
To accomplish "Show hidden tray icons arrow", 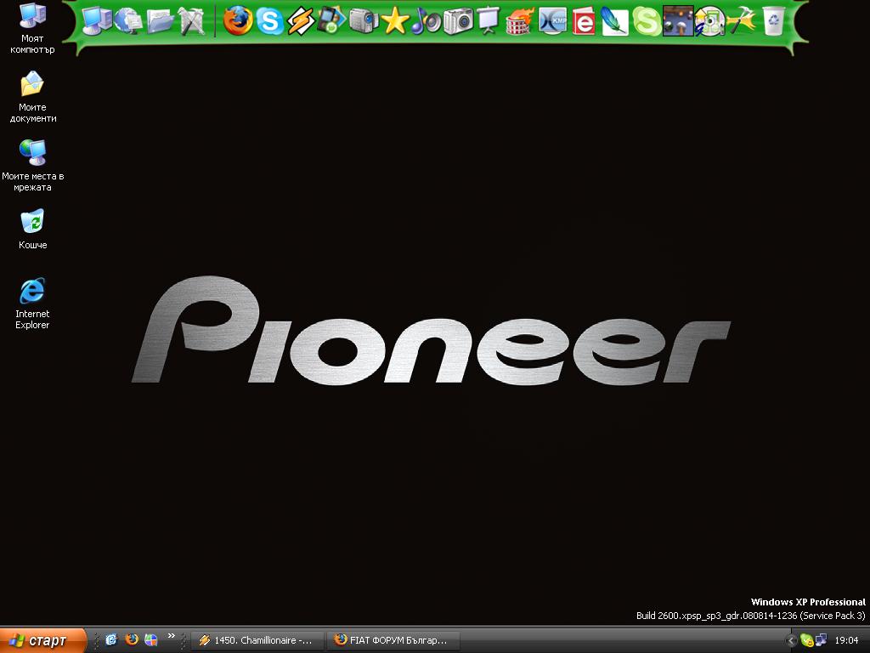I will (792, 641).
